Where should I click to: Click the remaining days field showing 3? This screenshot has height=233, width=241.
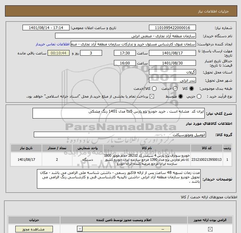point(91,53)
